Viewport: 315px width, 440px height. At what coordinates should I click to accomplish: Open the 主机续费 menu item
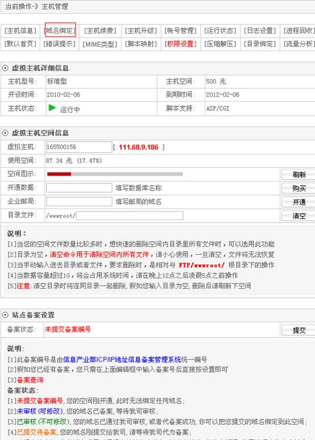[x=100, y=31]
